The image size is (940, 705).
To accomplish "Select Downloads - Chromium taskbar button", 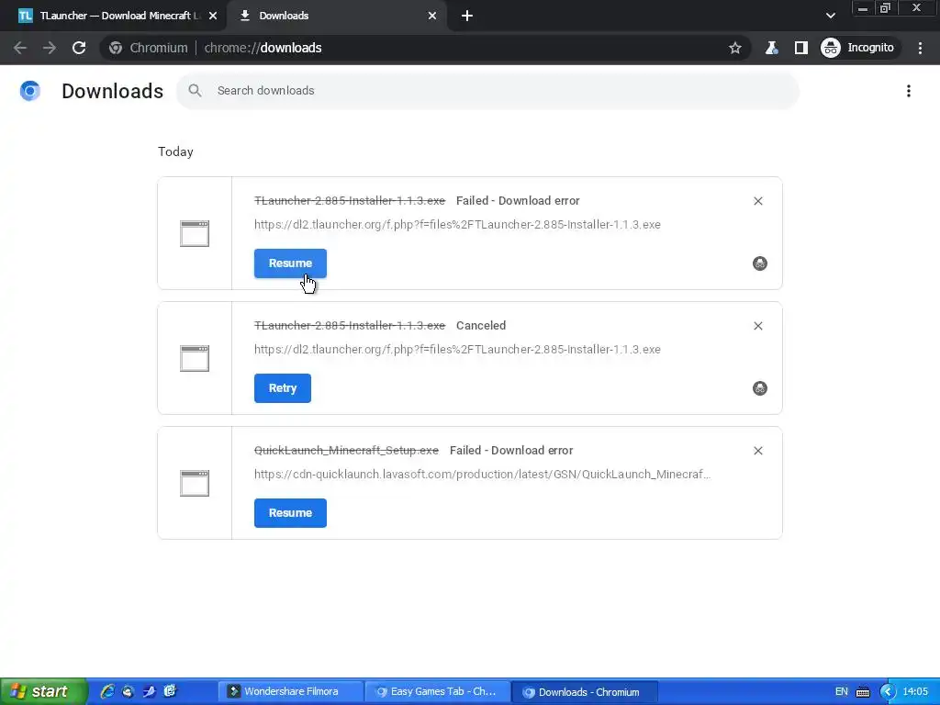I will coord(585,692).
